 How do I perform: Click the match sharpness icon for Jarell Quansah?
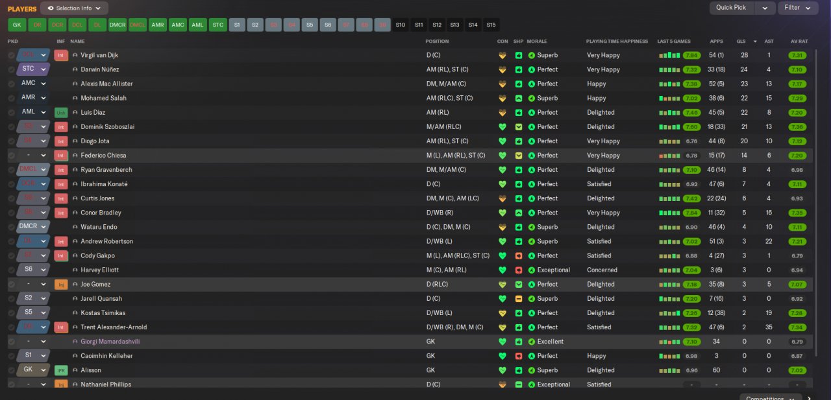[518, 299]
